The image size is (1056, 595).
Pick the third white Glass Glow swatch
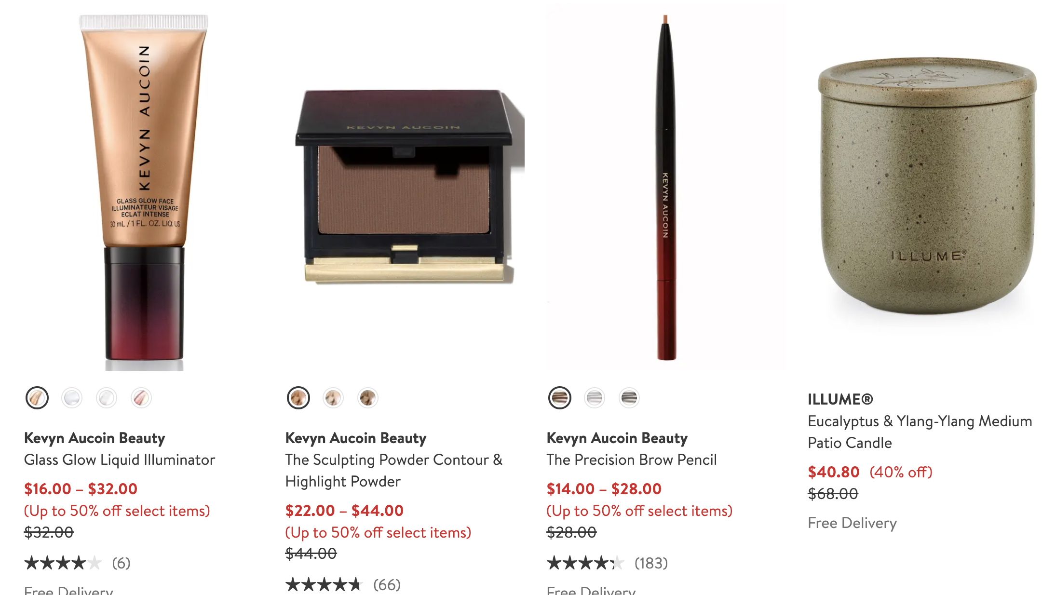click(107, 398)
